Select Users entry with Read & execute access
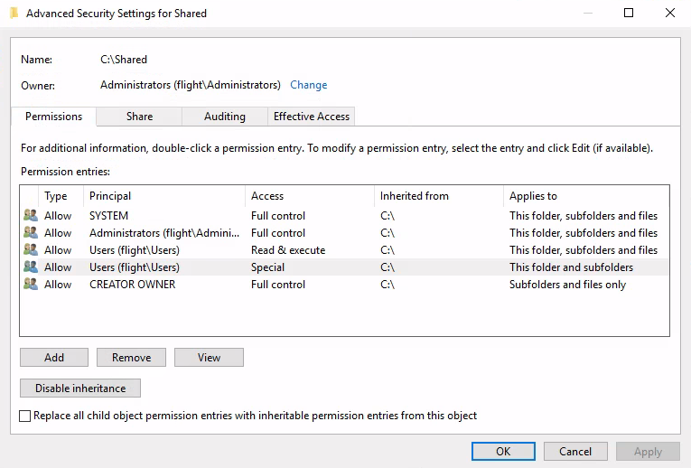The image size is (691, 468). click(x=135, y=250)
